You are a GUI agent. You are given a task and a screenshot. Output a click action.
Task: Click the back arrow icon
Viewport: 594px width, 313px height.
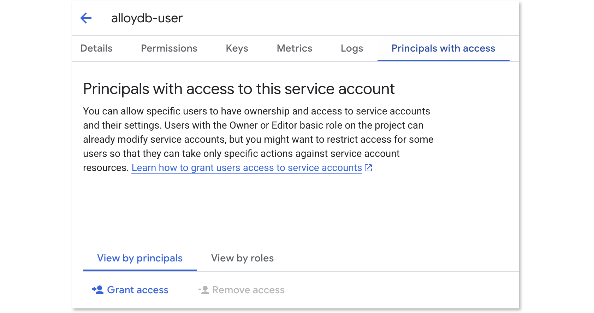coord(86,18)
